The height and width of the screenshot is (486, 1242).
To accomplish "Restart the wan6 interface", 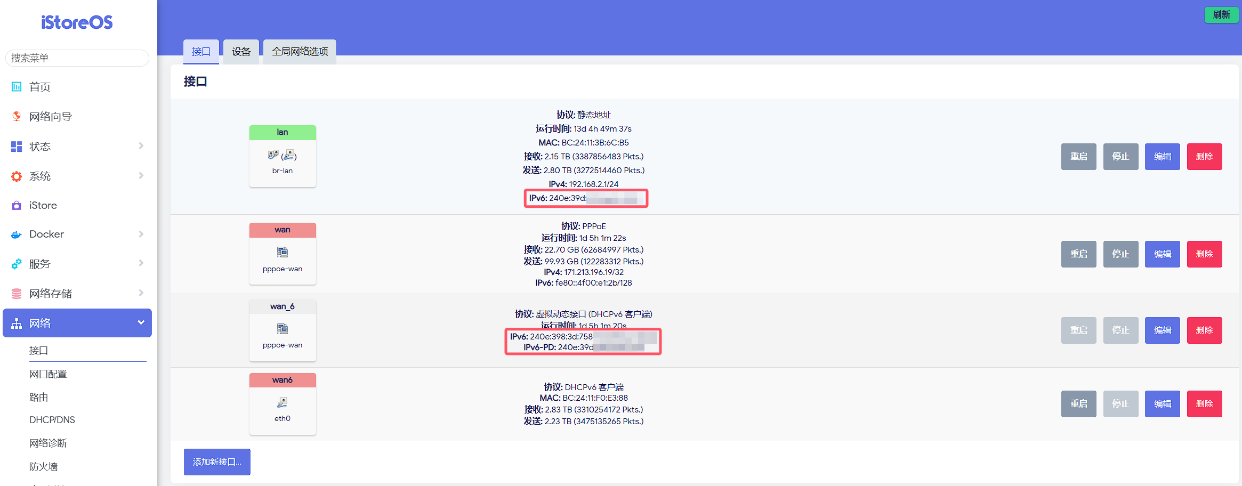I will tap(1078, 404).
